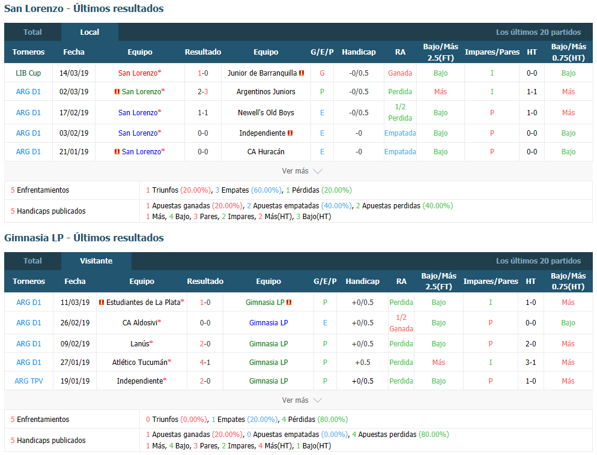Image resolution: width=597 pixels, height=455 pixels.
Task: Open the LIB Cup tournament link
Action: (28, 73)
